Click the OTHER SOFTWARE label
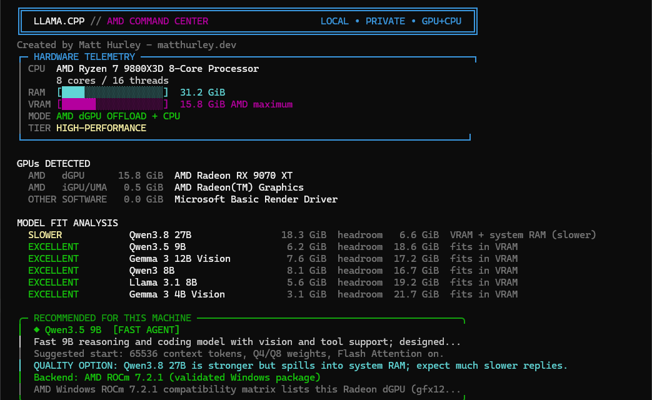Viewport: 652px width, 400px height. click(x=68, y=199)
